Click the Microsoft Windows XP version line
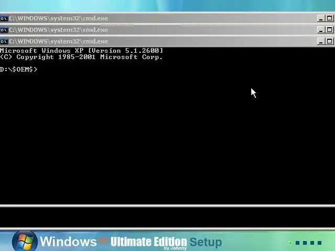Screen dimensions: 335x251 (x=82, y=51)
